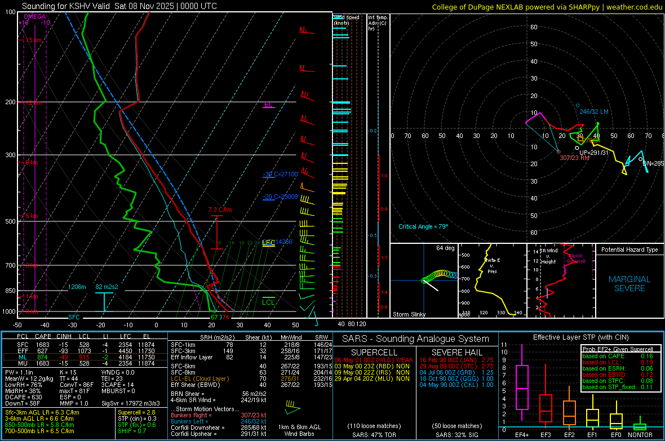Click the CAPE column header
This screenshot has width=665, height=441.
tap(43, 337)
